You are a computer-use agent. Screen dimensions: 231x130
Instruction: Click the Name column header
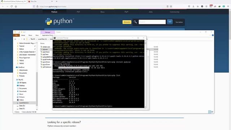click(43, 43)
